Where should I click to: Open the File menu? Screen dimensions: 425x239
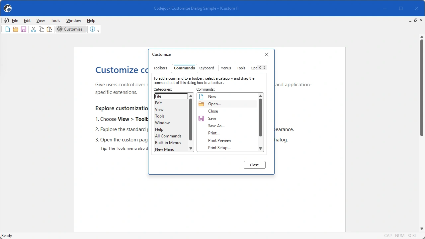(15, 21)
